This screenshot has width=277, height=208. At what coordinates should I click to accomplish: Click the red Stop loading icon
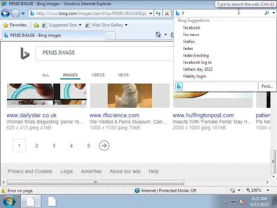pos(167,14)
